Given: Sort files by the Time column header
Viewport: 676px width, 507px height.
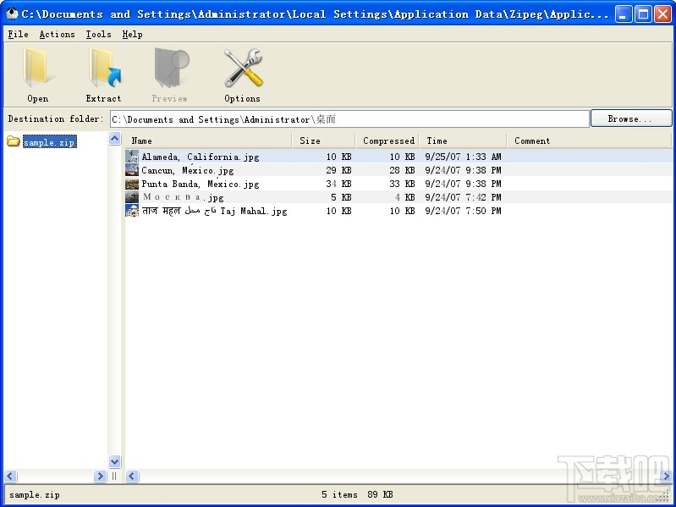Looking at the screenshot, I should coord(464,141).
